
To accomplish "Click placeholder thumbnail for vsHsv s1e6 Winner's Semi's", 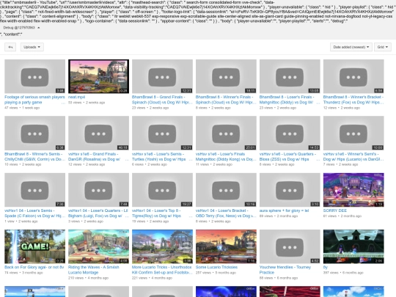I will 353,133.
